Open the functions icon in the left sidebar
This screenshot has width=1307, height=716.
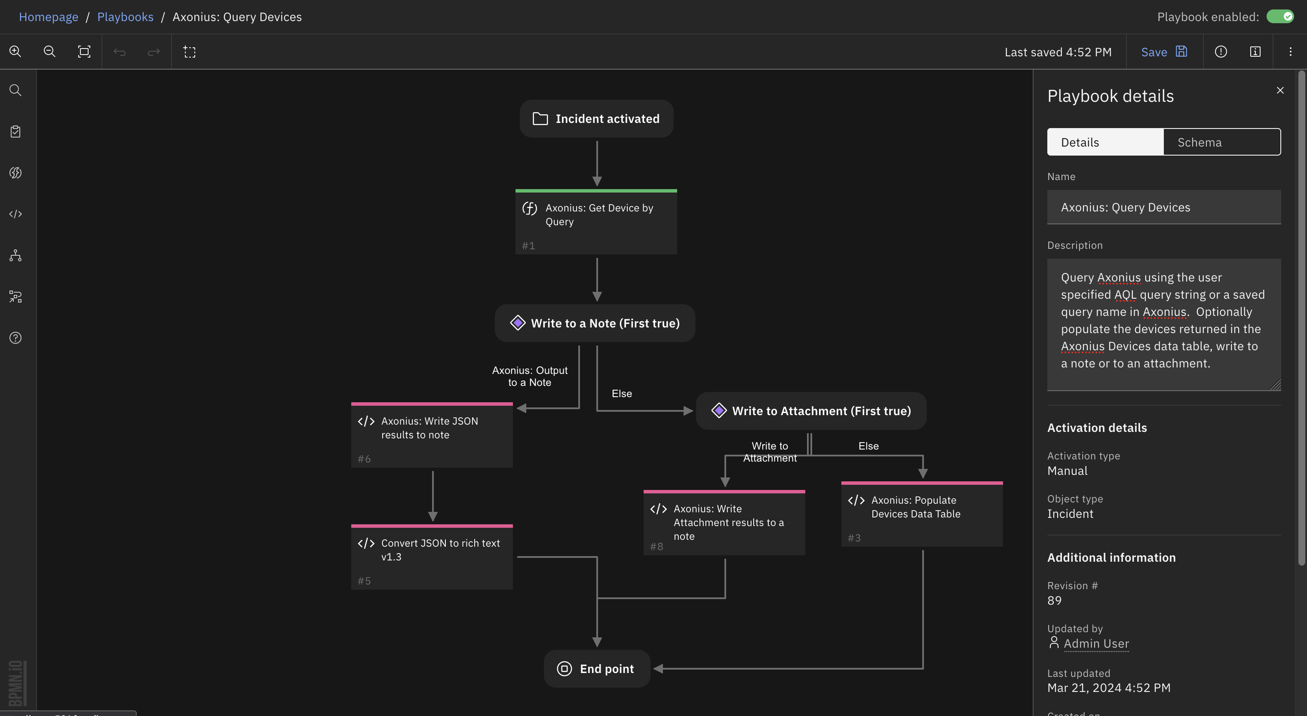coord(15,173)
